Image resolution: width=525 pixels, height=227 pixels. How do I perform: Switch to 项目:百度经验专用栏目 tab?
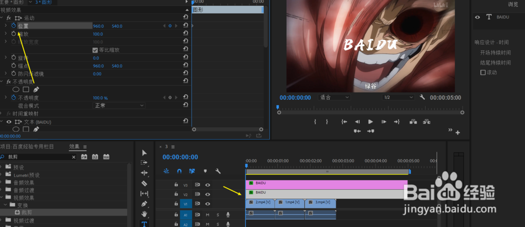[27, 147]
